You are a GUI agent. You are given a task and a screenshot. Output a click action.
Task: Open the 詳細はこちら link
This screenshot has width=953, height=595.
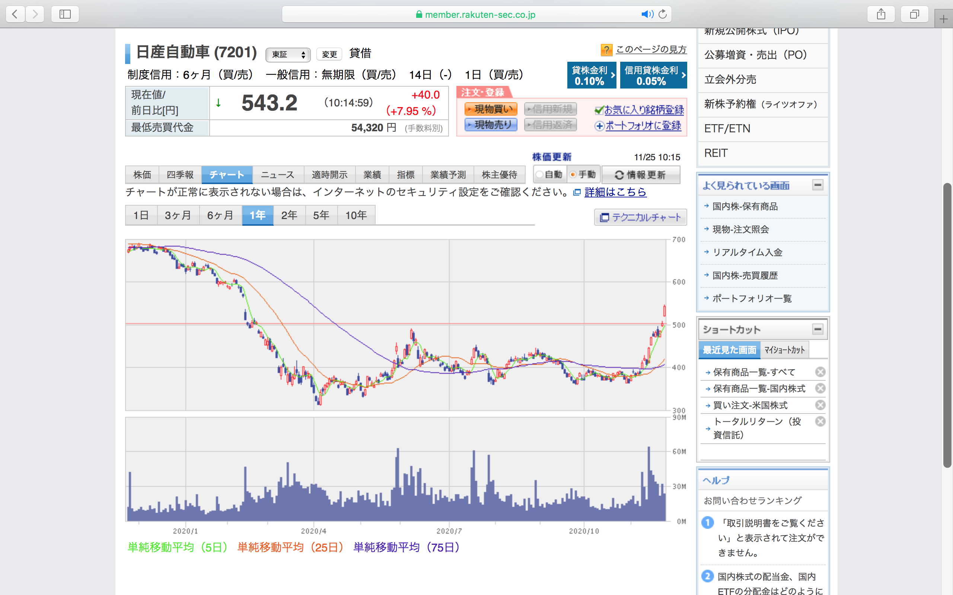coord(615,192)
